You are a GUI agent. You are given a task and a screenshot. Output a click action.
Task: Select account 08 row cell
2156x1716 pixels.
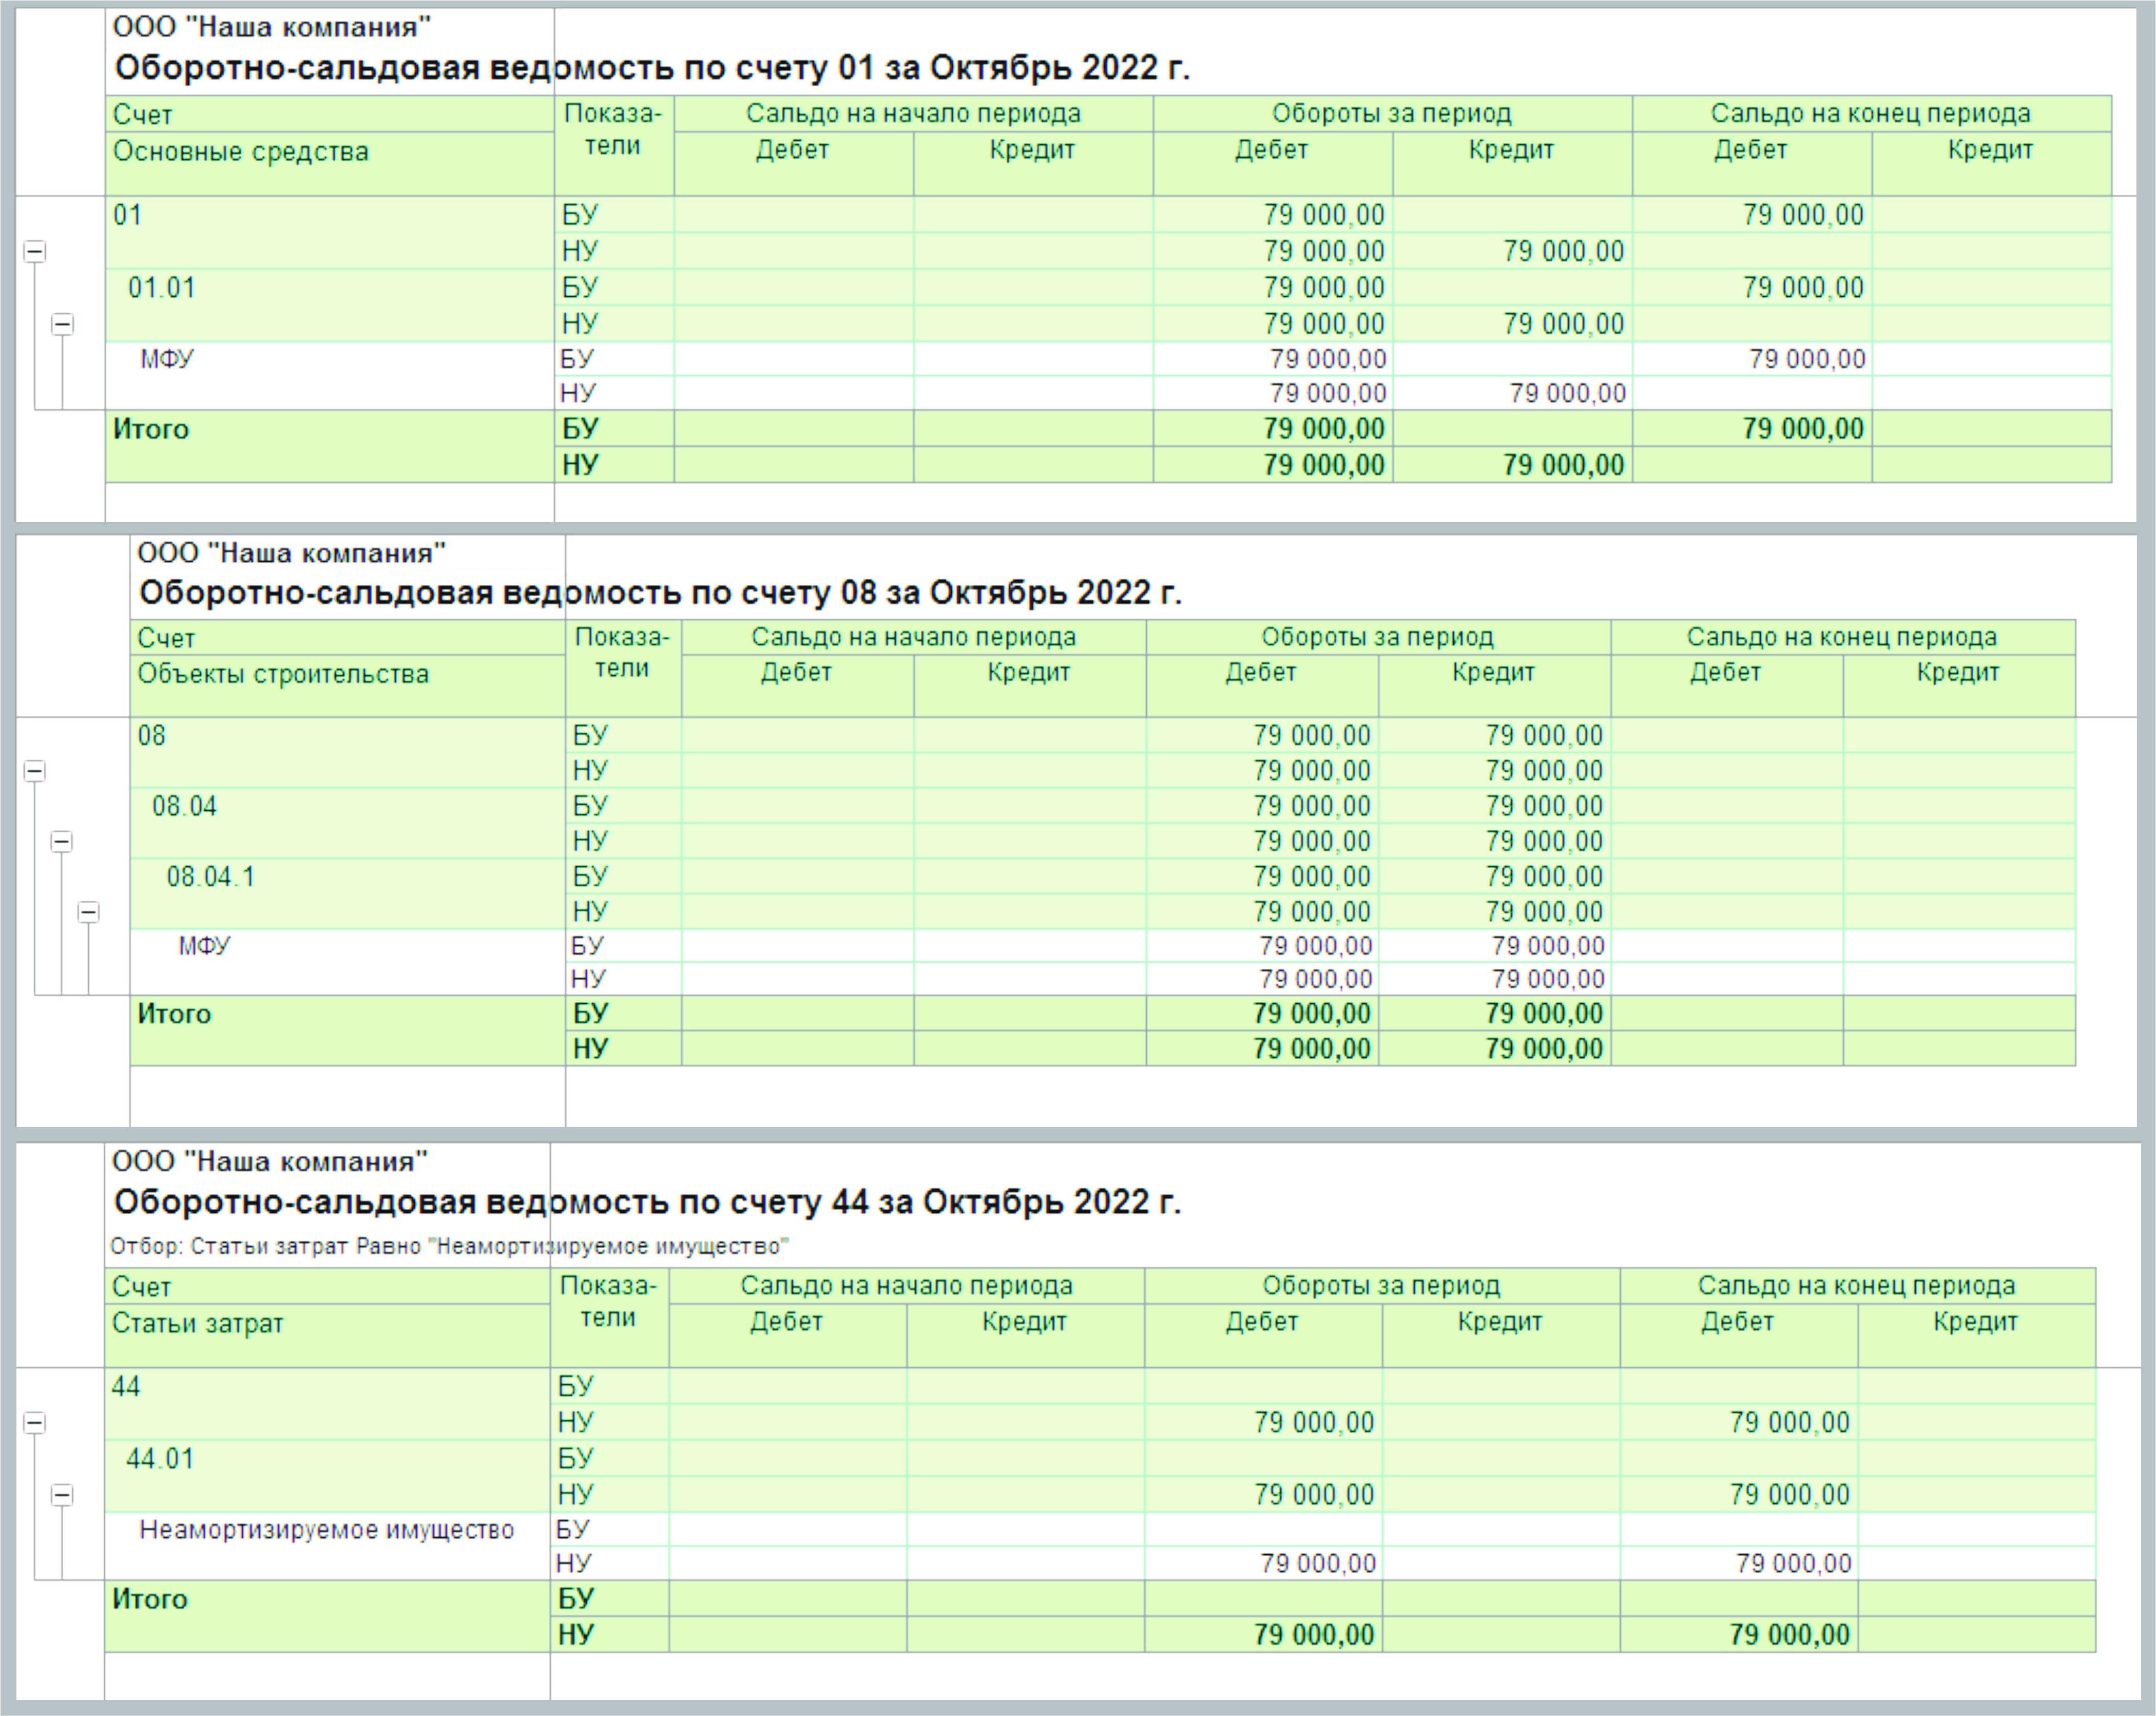coord(348,753)
